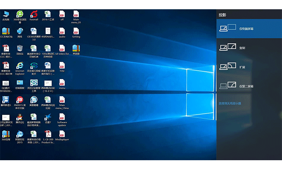Select 暴风影音5 media player shortcut
Image resolution: width=282 pixels, height=185 pixels.
6,101
